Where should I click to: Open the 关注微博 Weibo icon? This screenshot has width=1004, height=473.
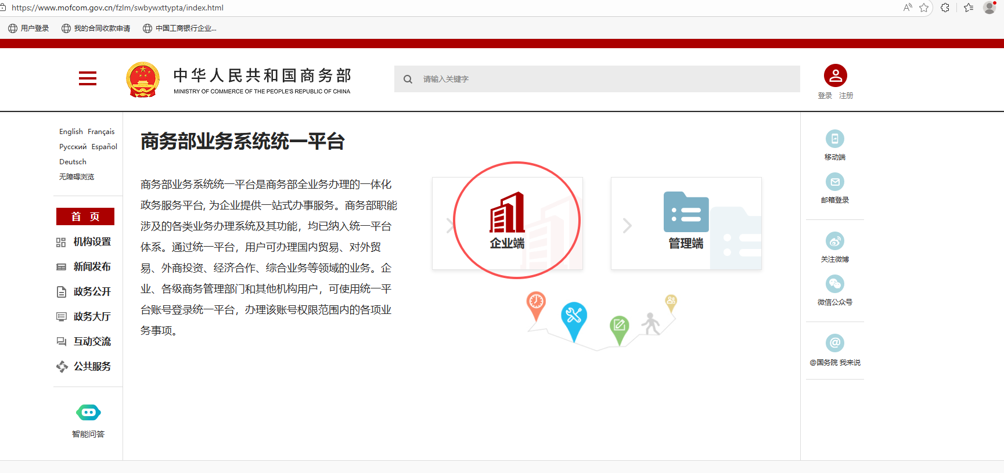coord(834,241)
